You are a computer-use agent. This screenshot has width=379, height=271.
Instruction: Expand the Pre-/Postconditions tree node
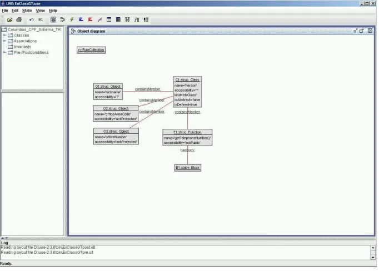(x=4, y=52)
